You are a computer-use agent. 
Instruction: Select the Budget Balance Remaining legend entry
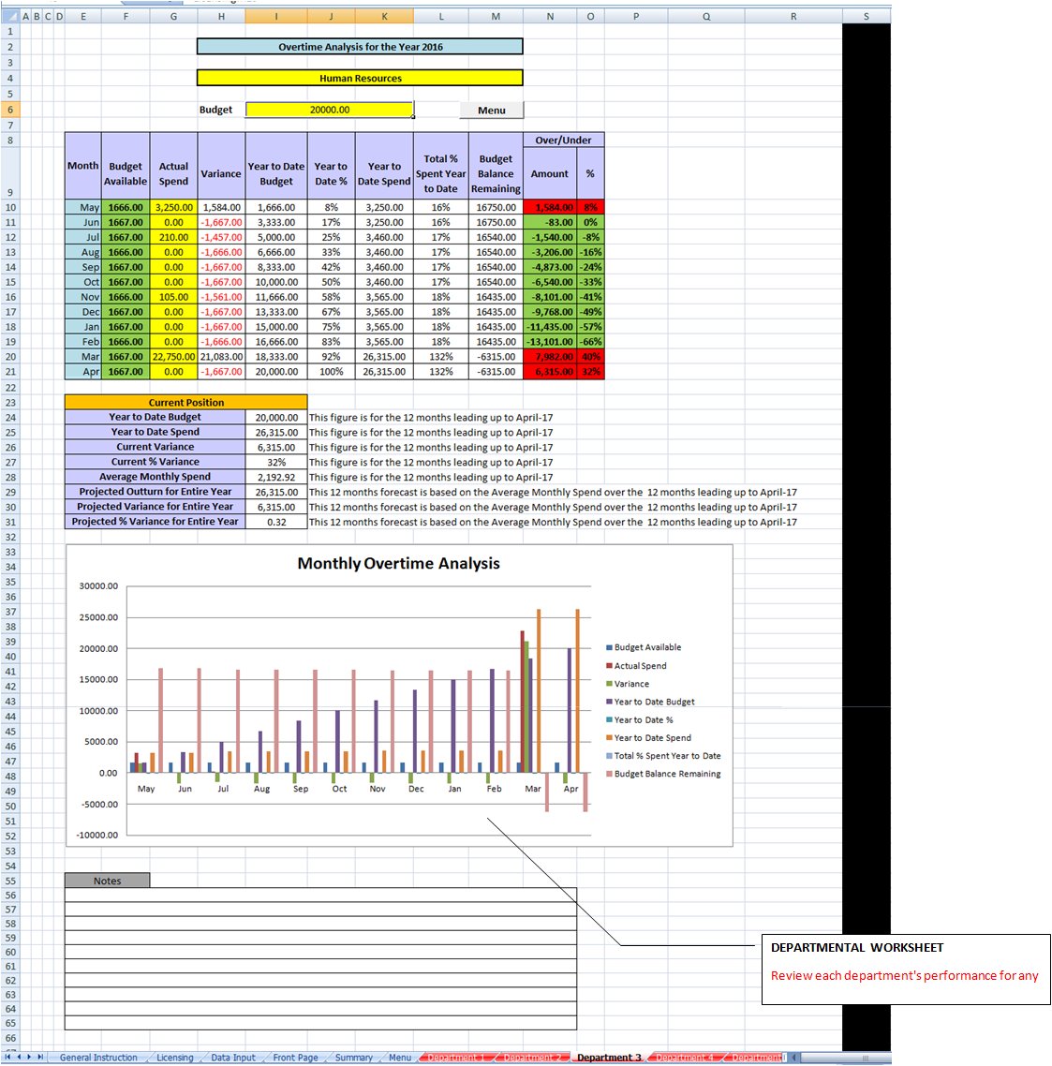pos(667,774)
